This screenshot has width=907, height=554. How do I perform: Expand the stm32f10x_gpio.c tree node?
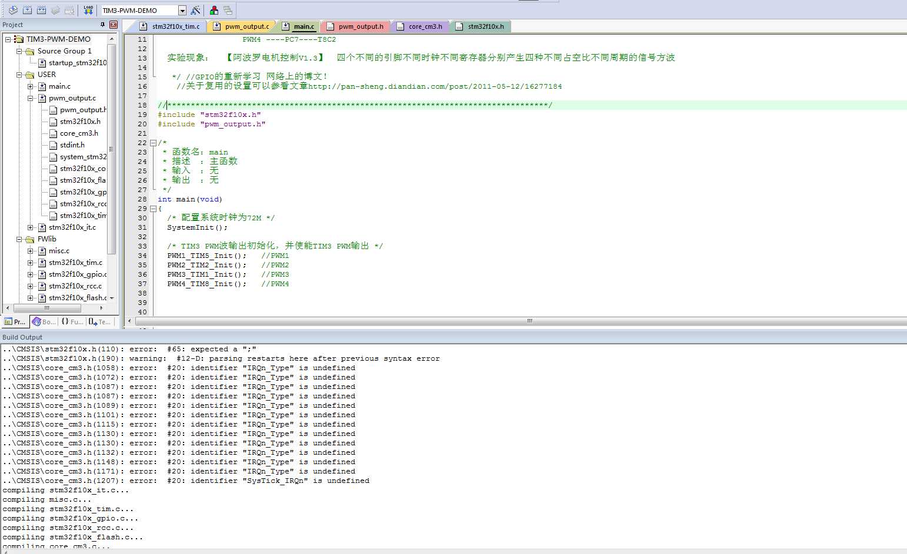point(31,274)
